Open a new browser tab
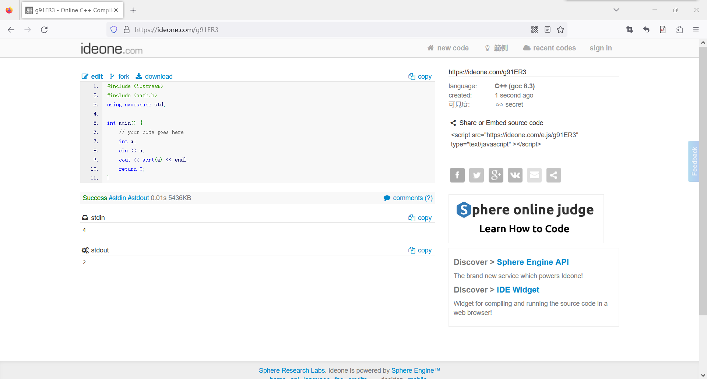Image resolution: width=707 pixels, height=379 pixels. click(x=133, y=10)
